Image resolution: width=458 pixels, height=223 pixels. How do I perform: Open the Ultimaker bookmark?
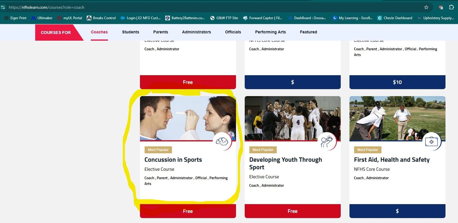pyautogui.click(x=42, y=18)
